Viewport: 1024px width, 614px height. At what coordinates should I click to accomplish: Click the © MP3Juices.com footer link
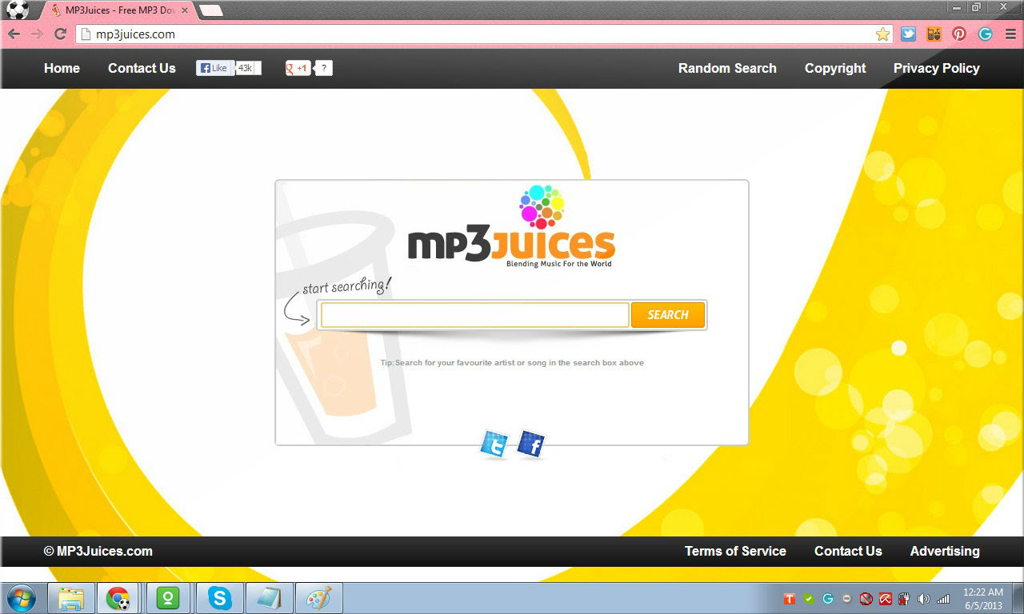tap(98, 551)
